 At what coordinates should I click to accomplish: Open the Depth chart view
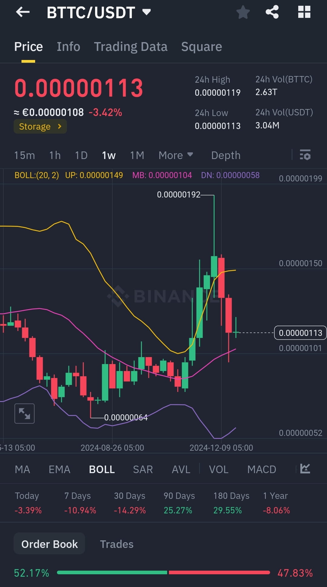pyautogui.click(x=226, y=155)
